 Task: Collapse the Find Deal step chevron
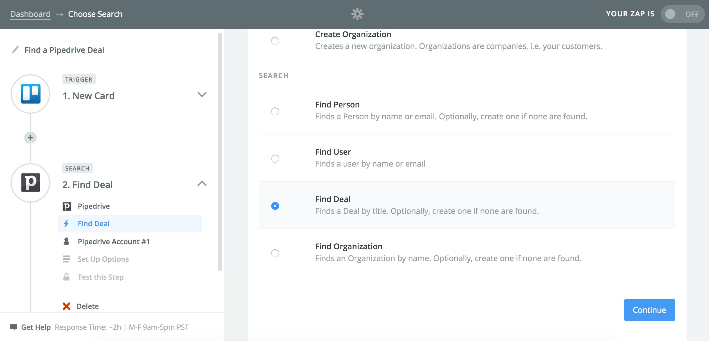202,184
